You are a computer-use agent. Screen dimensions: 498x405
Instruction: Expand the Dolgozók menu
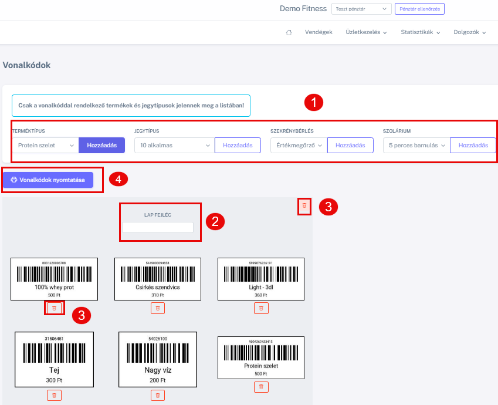(x=470, y=32)
